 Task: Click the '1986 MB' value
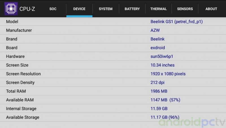point(159,91)
